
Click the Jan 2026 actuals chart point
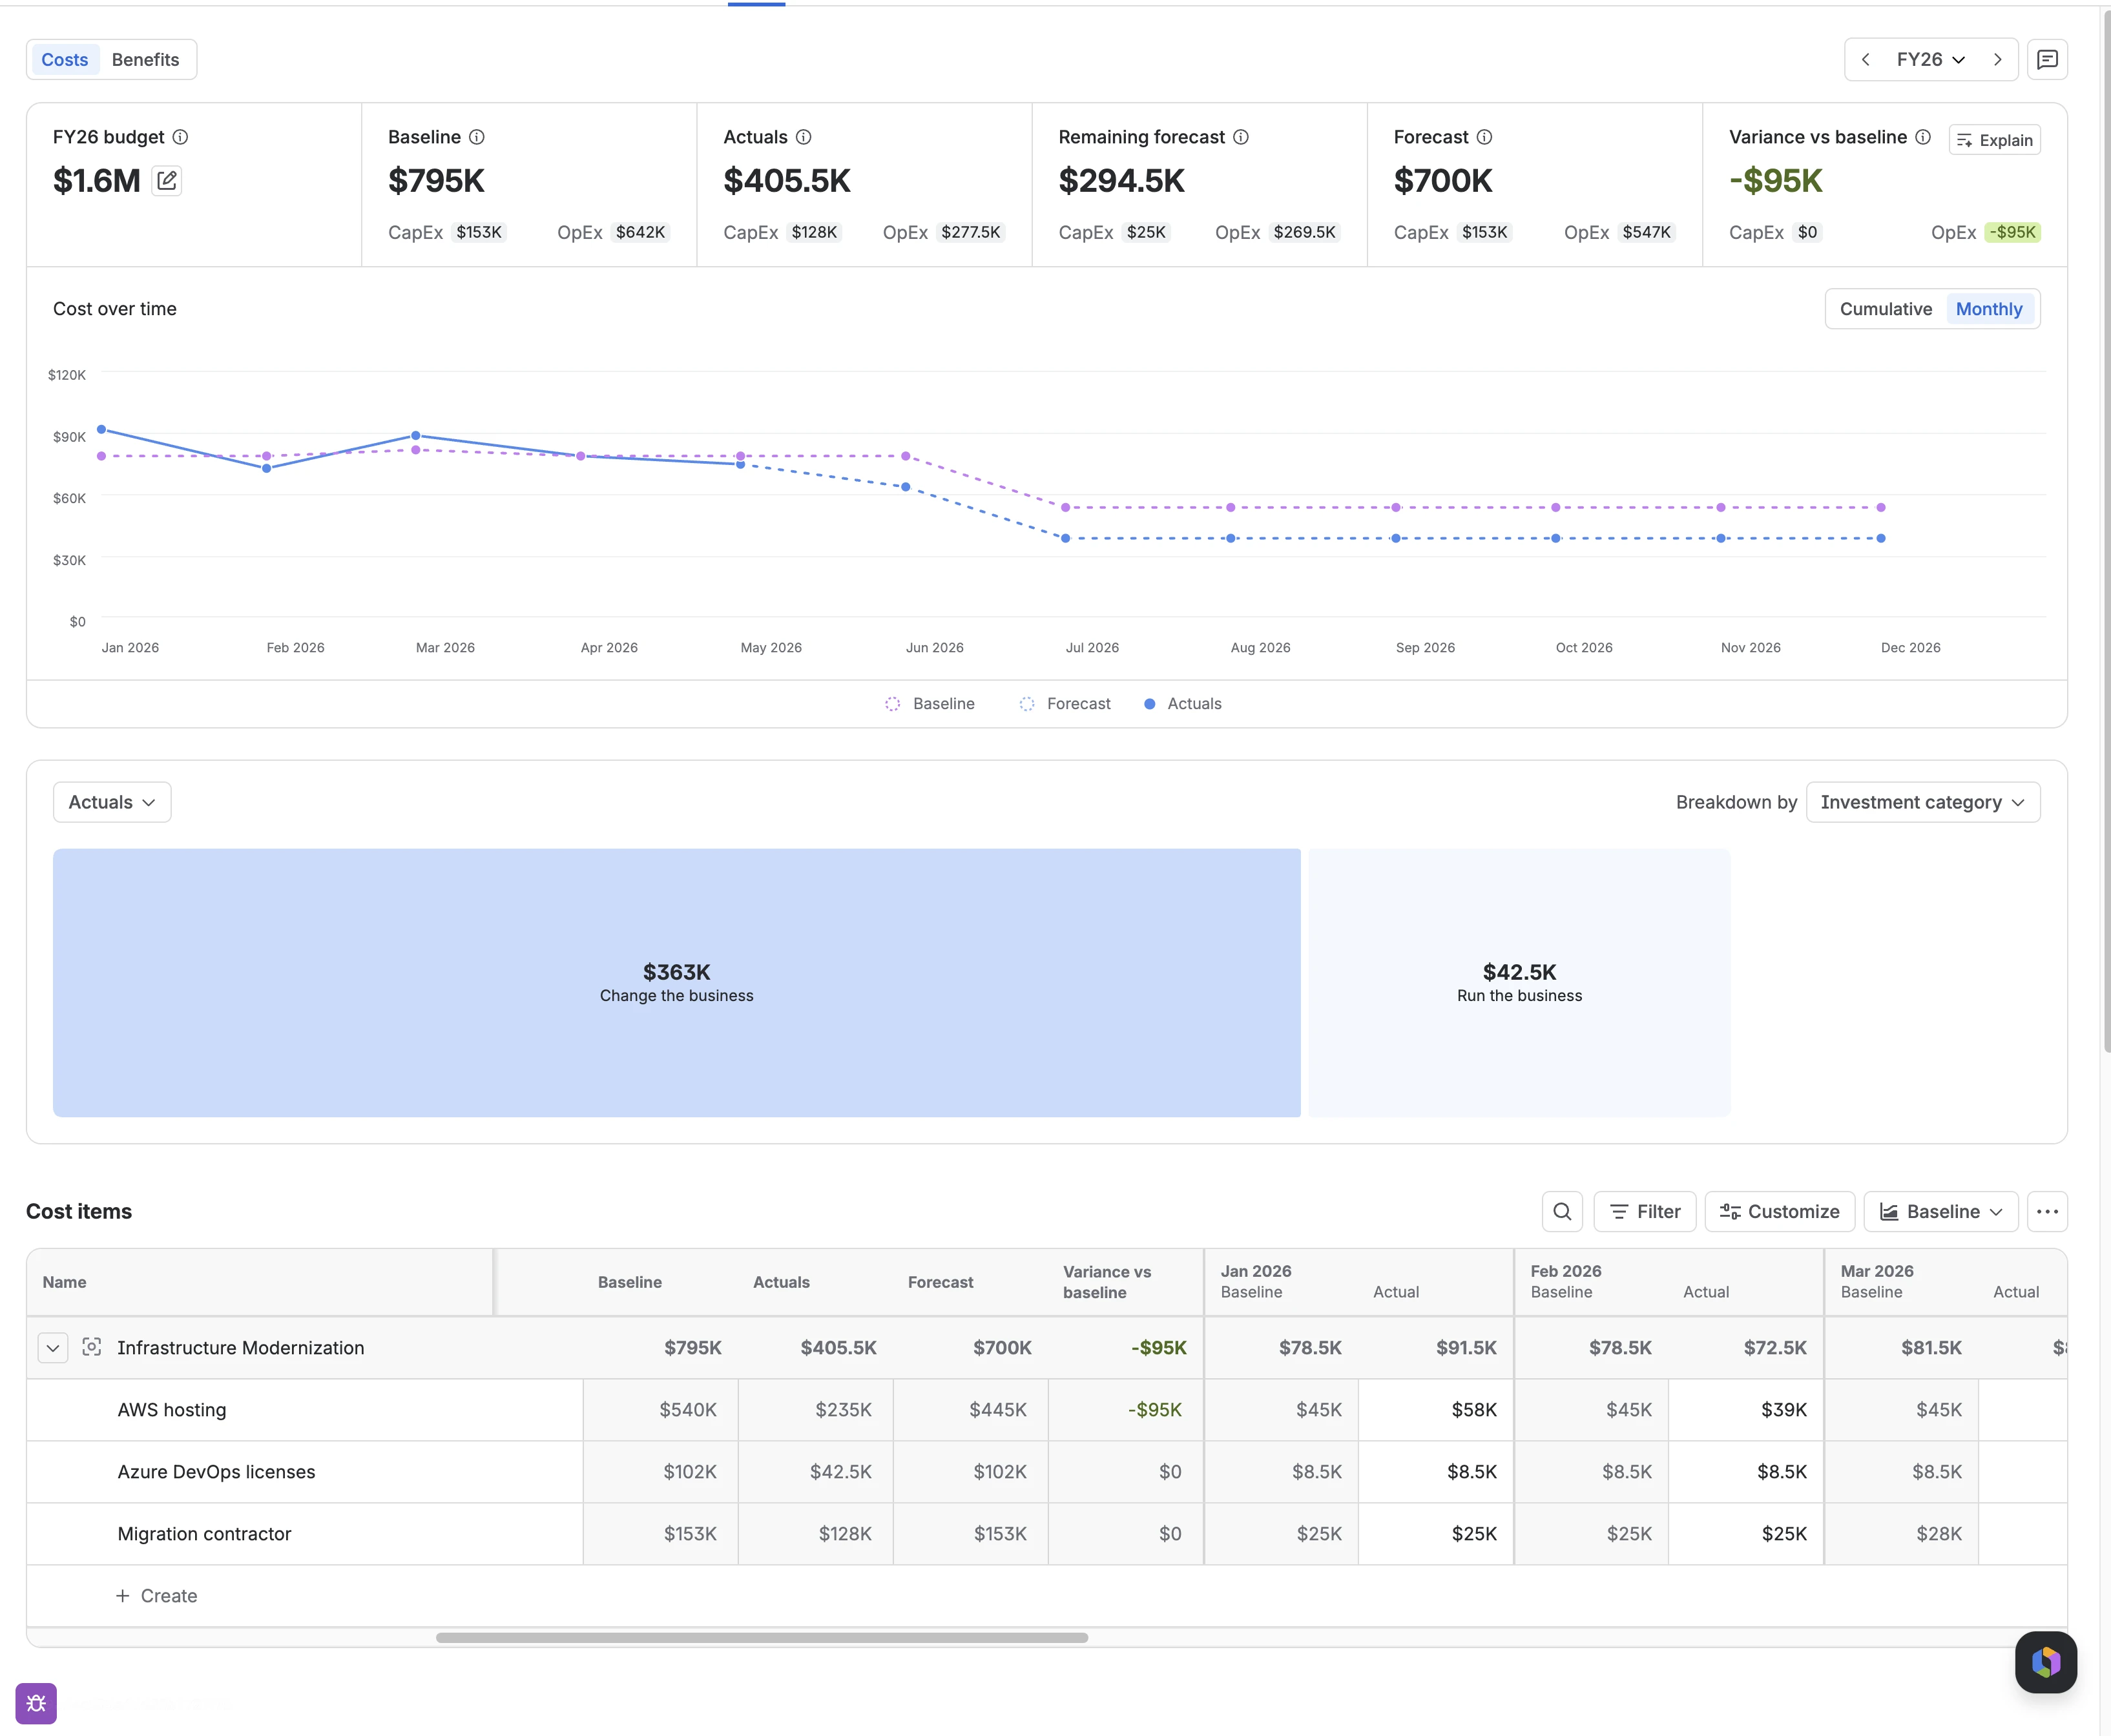click(102, 430)
